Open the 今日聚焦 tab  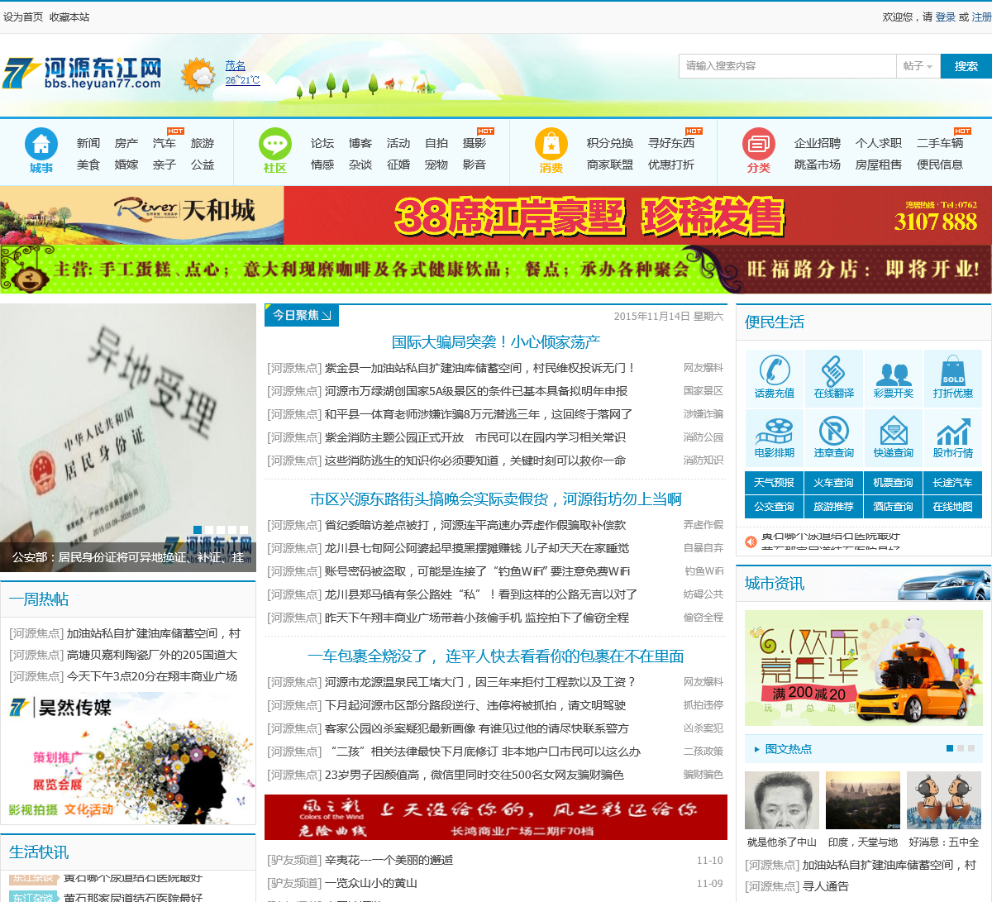coord(302,315)
